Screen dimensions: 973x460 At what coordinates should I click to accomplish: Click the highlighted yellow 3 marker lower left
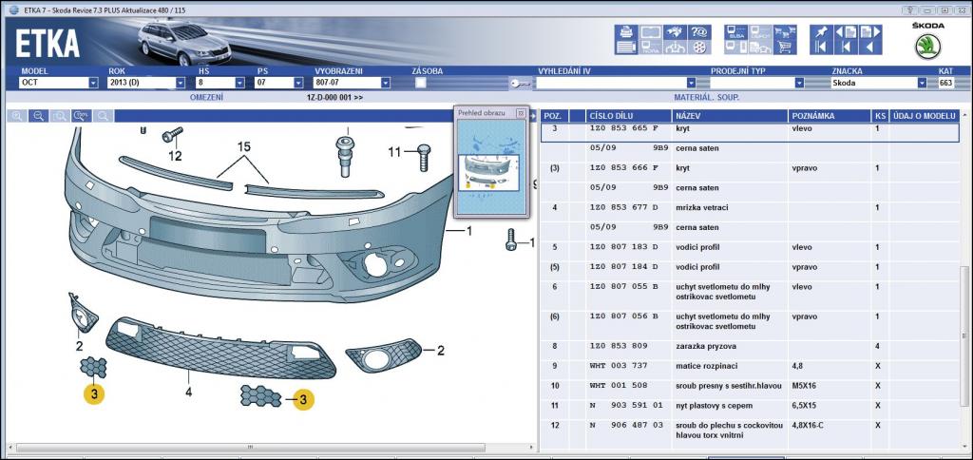pyautogui.click(x=94, y=393)
